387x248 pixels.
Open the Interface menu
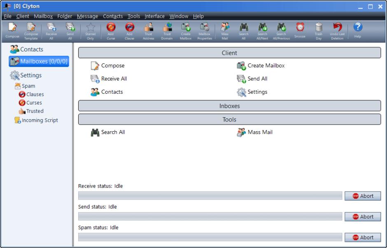(154, 16)
